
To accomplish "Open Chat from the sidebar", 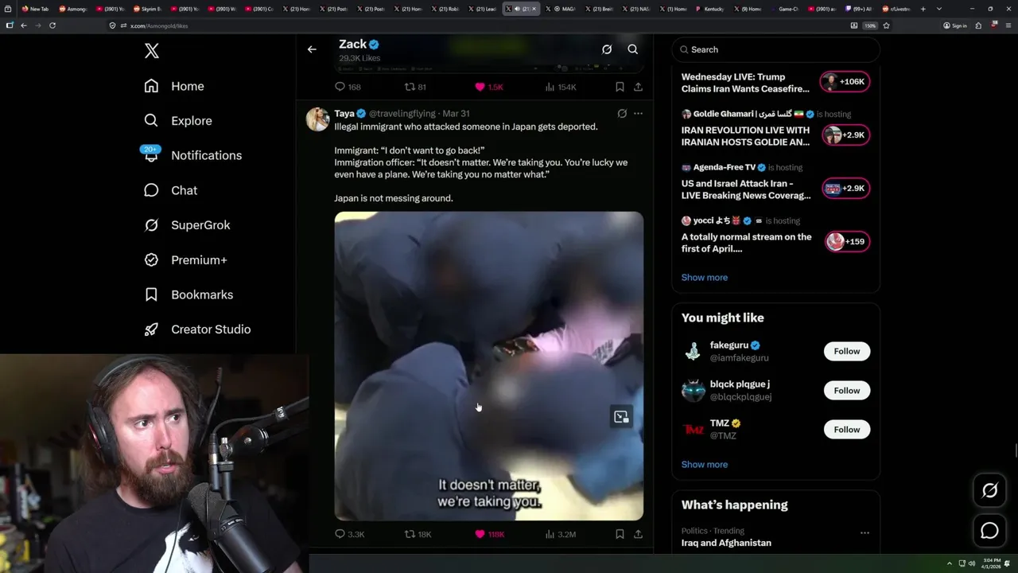I will coord(170,190).
